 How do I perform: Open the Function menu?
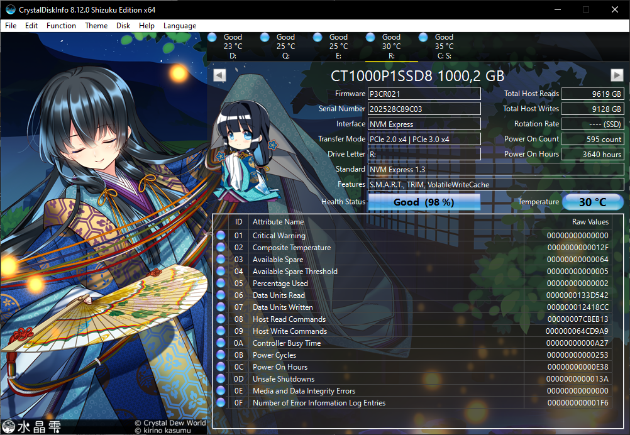(61, 26)
